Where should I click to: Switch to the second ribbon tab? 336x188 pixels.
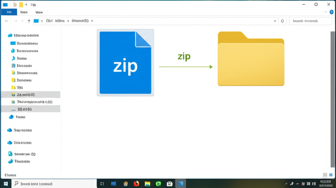pyautogui.click(x=24, y=12)
